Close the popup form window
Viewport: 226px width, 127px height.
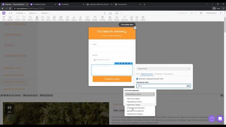(x=135, y=28)
